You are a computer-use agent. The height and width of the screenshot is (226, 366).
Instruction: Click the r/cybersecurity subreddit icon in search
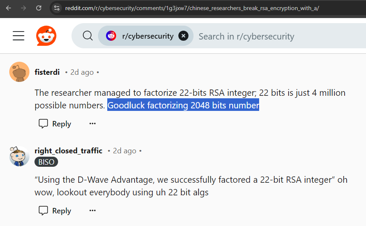pyautogui.click(x=111, y=36)
